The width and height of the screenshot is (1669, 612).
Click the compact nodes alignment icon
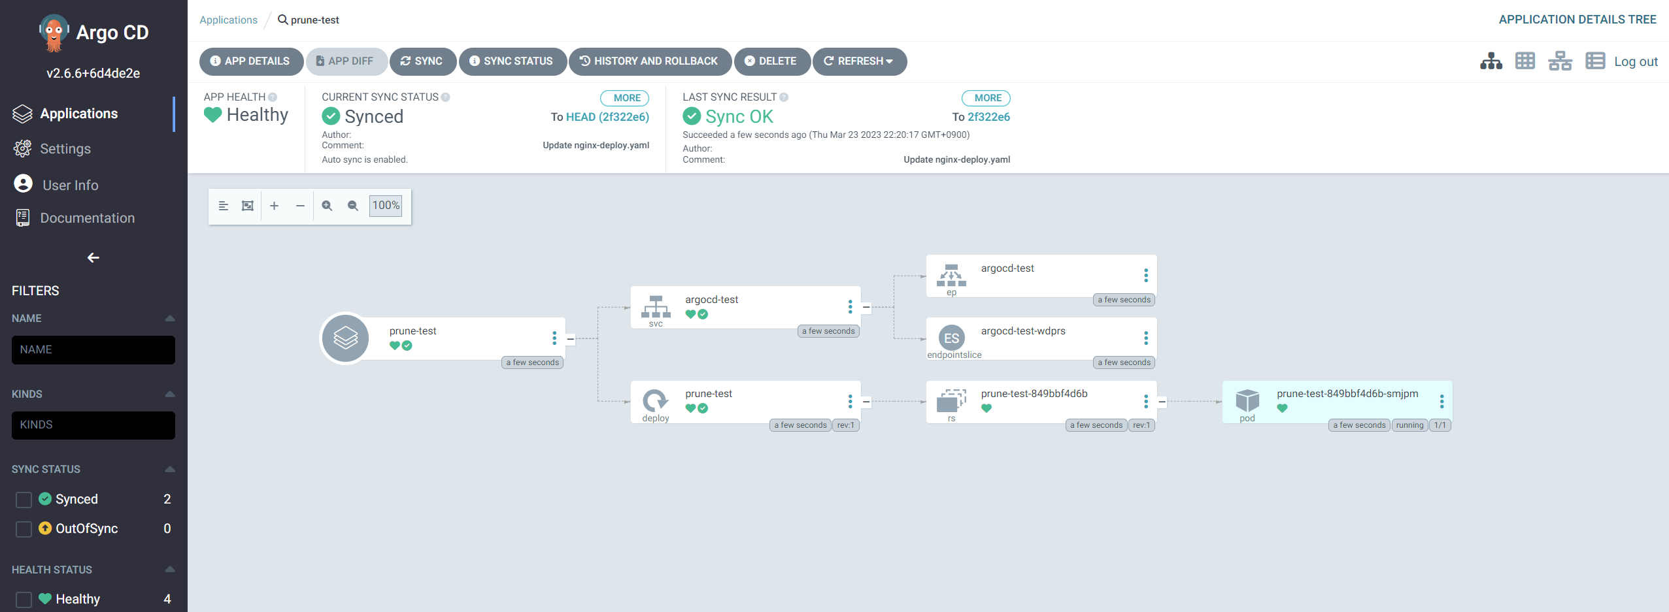point(223,206)
